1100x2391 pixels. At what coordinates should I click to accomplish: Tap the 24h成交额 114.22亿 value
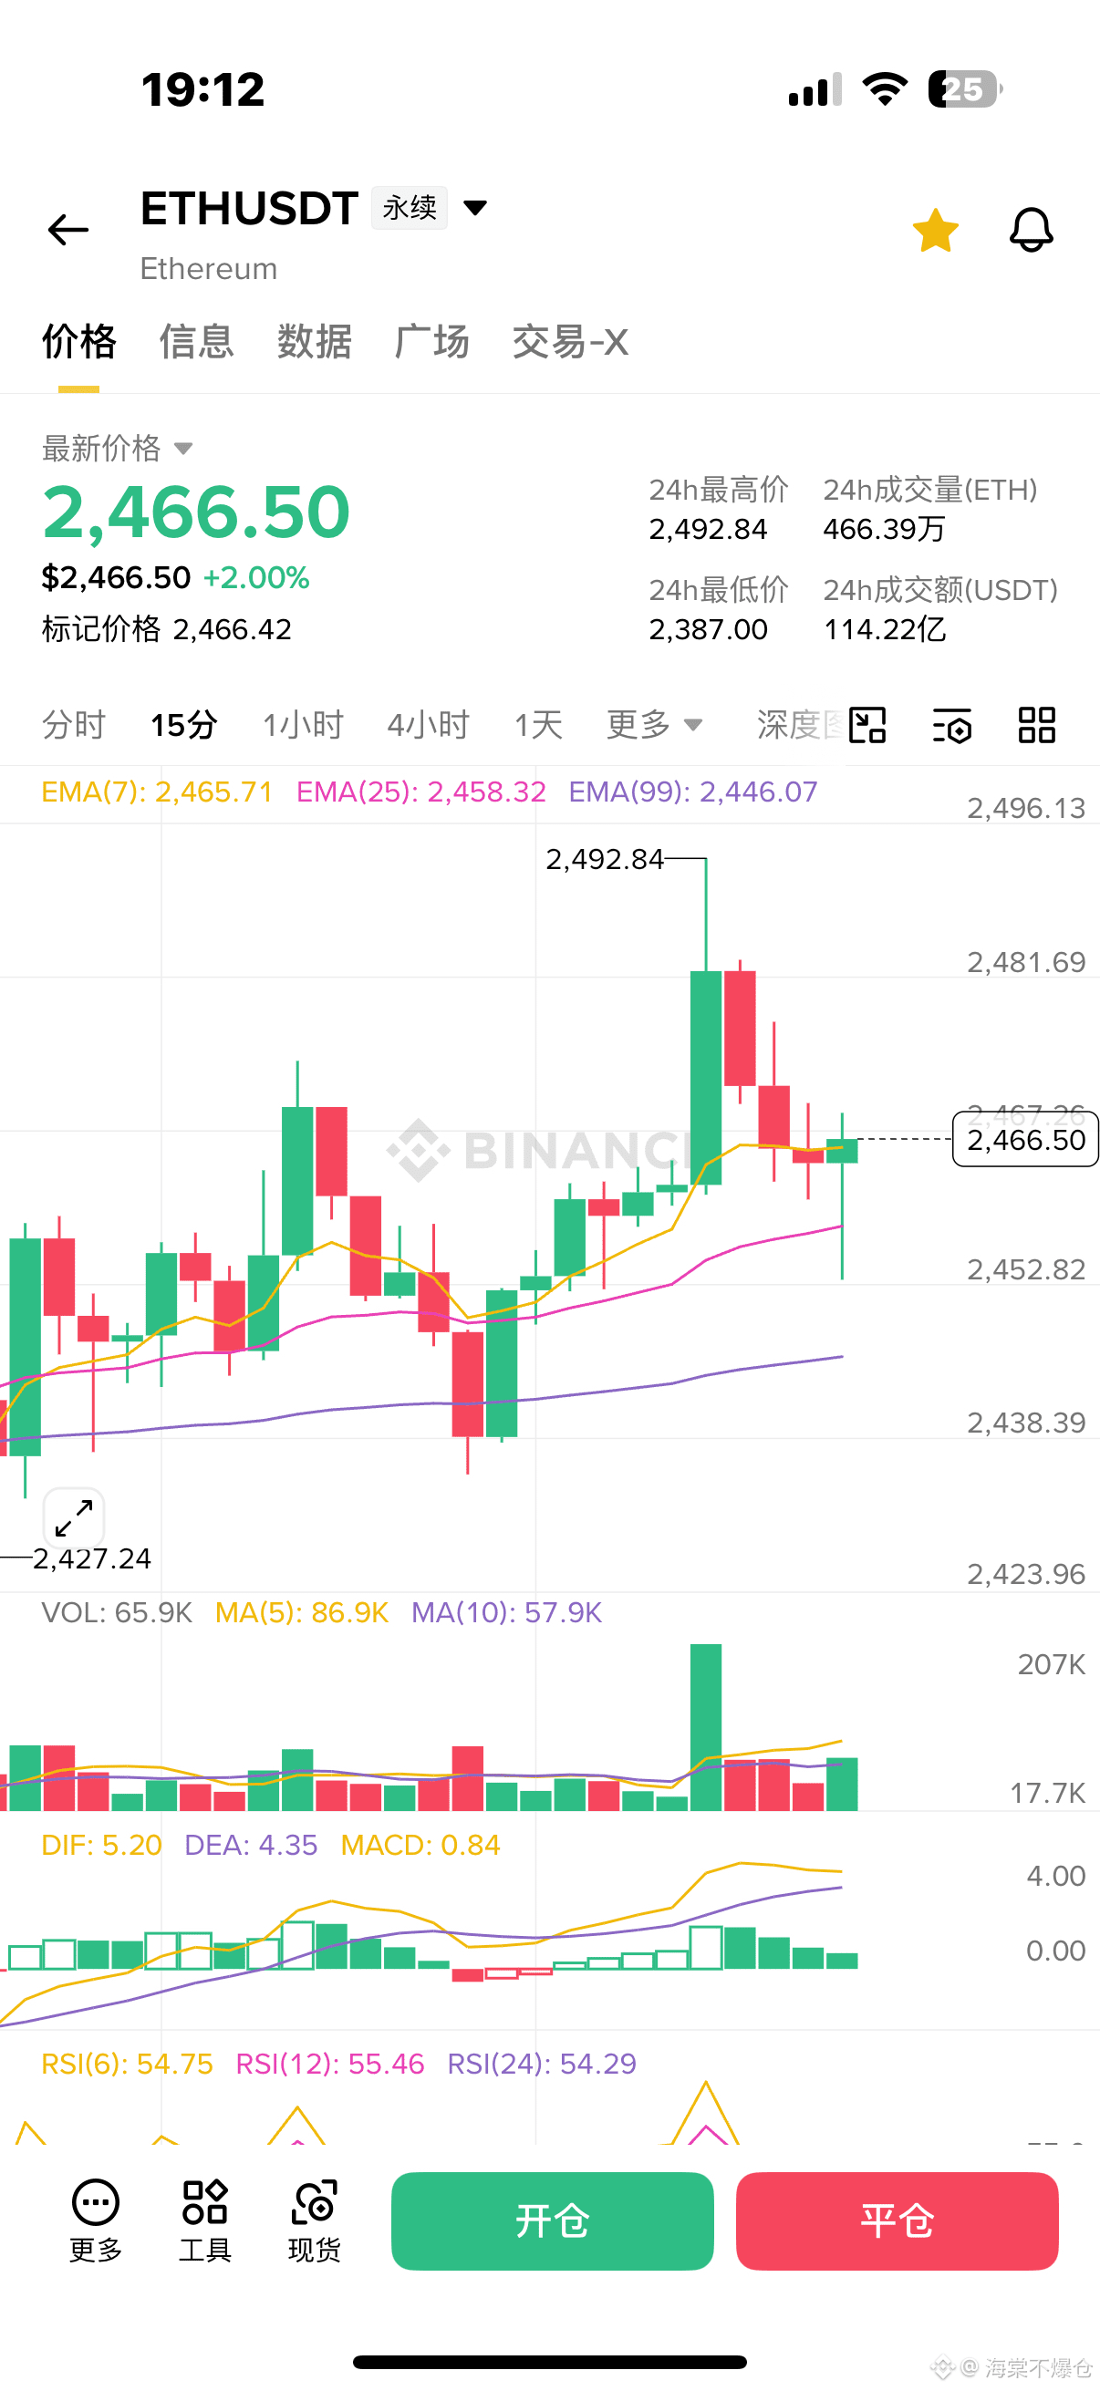pos(884,629)
